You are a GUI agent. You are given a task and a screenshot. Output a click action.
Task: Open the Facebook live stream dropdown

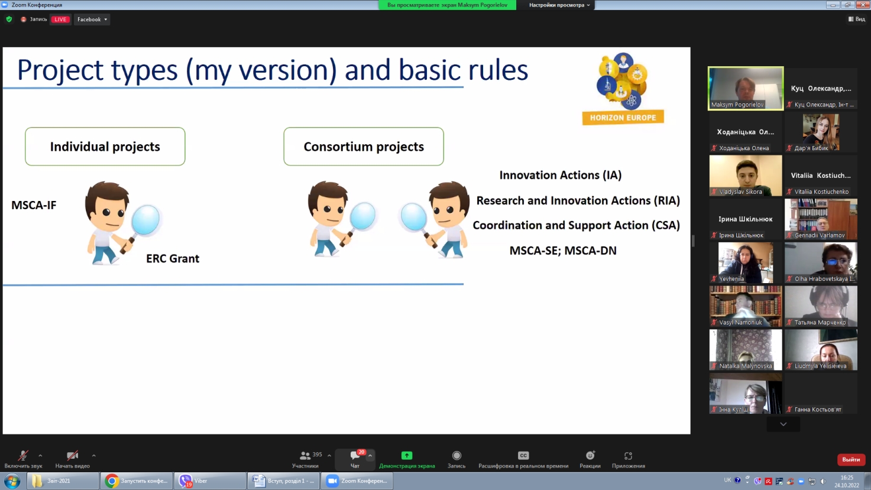point(92,20)
